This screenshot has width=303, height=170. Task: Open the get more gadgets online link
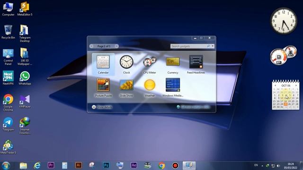[193, 107]
